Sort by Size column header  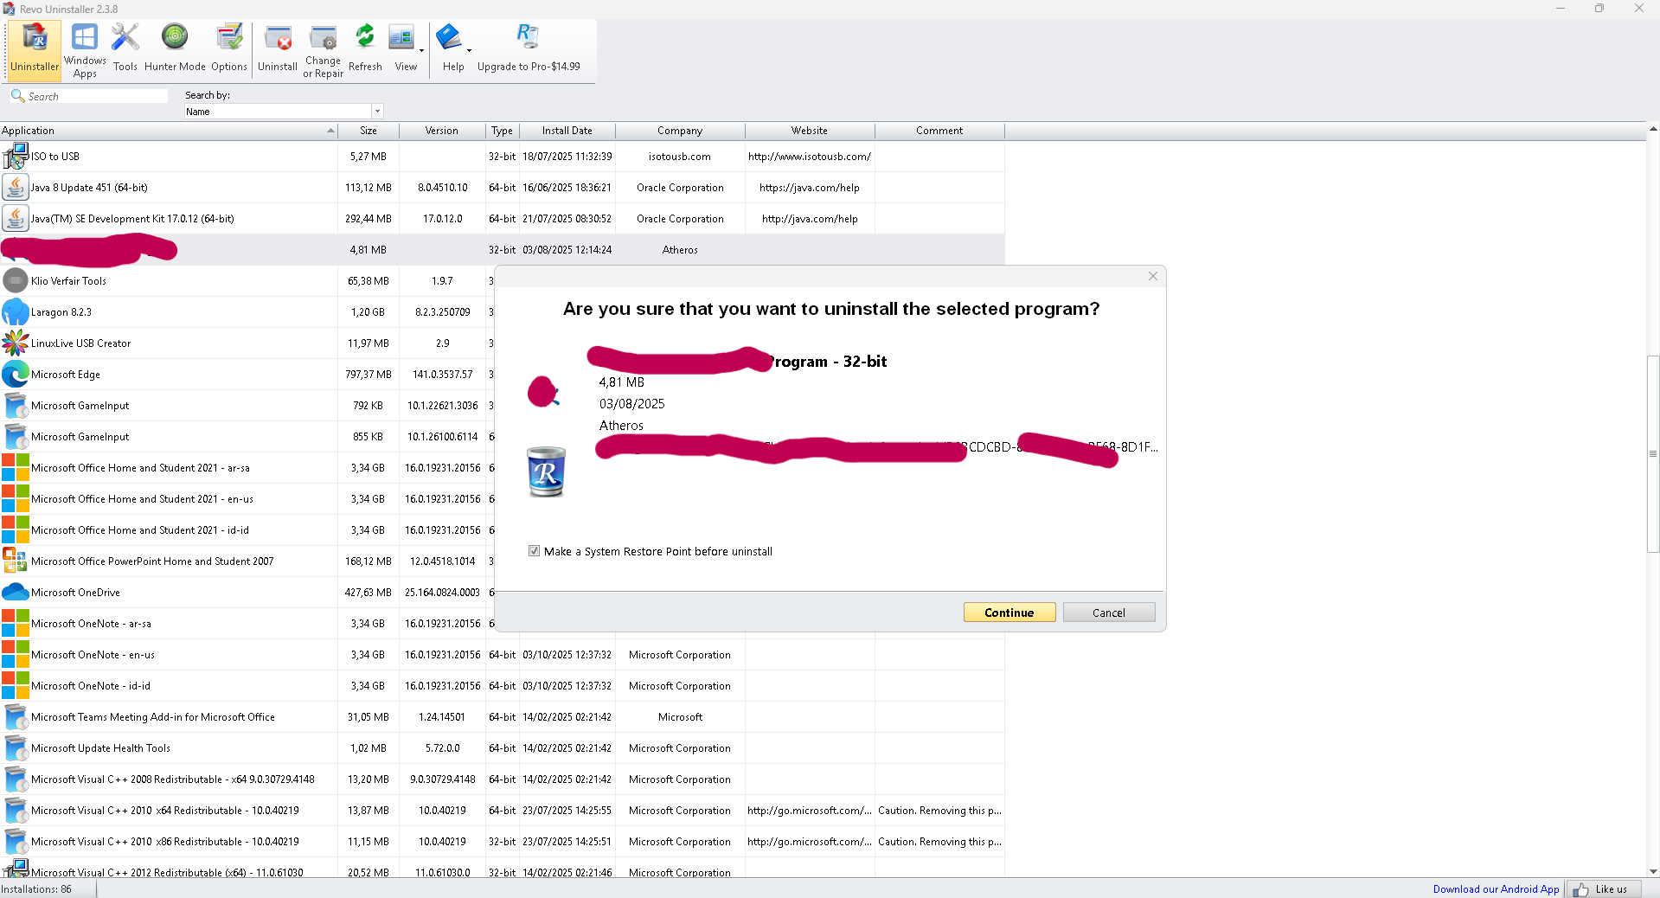(x=369, y=131)
